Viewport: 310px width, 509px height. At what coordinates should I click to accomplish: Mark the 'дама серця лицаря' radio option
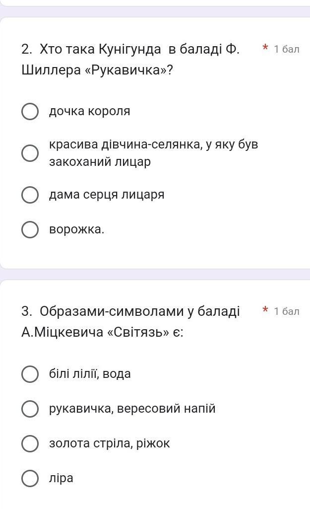[x=30, y=195]
